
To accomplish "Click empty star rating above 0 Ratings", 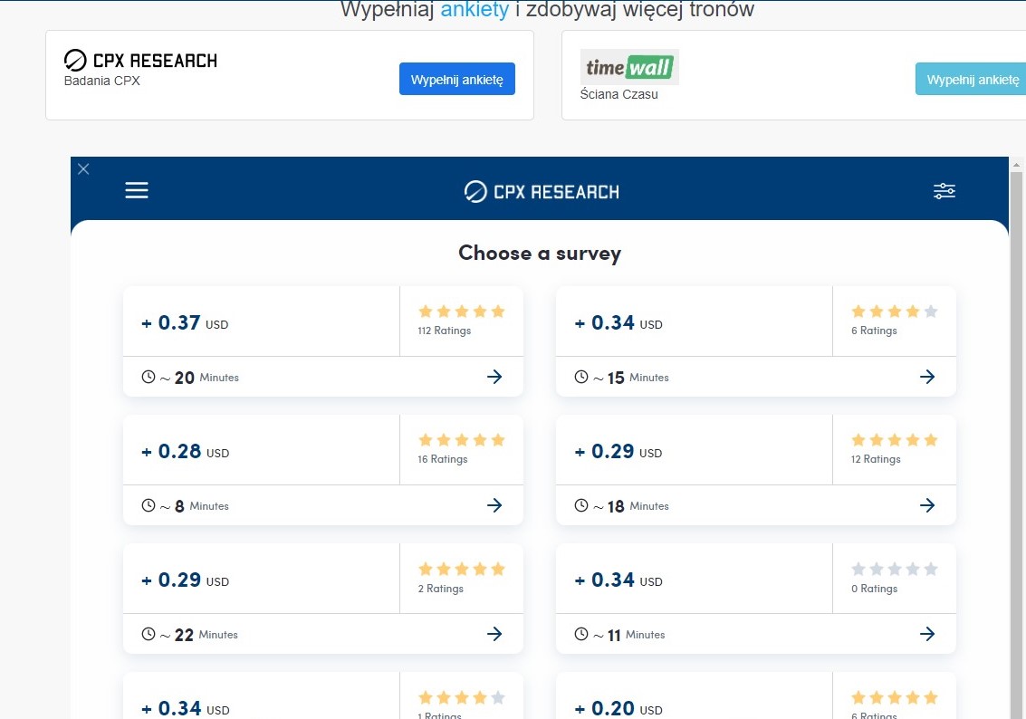I will pos(895,569).
